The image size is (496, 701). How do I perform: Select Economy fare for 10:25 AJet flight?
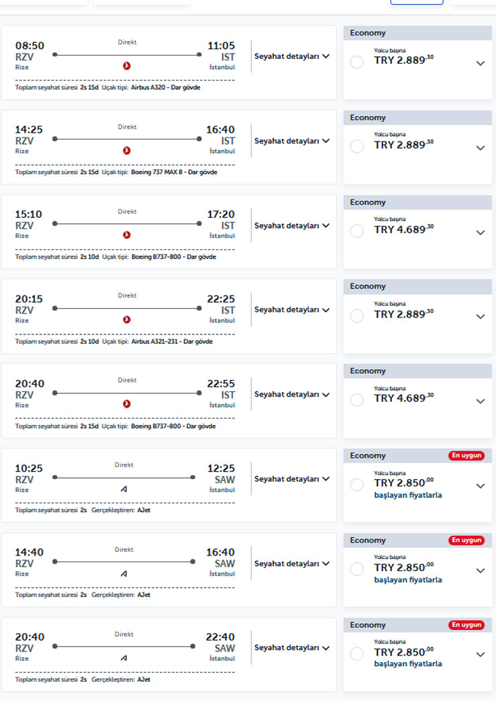click(357, 485)
